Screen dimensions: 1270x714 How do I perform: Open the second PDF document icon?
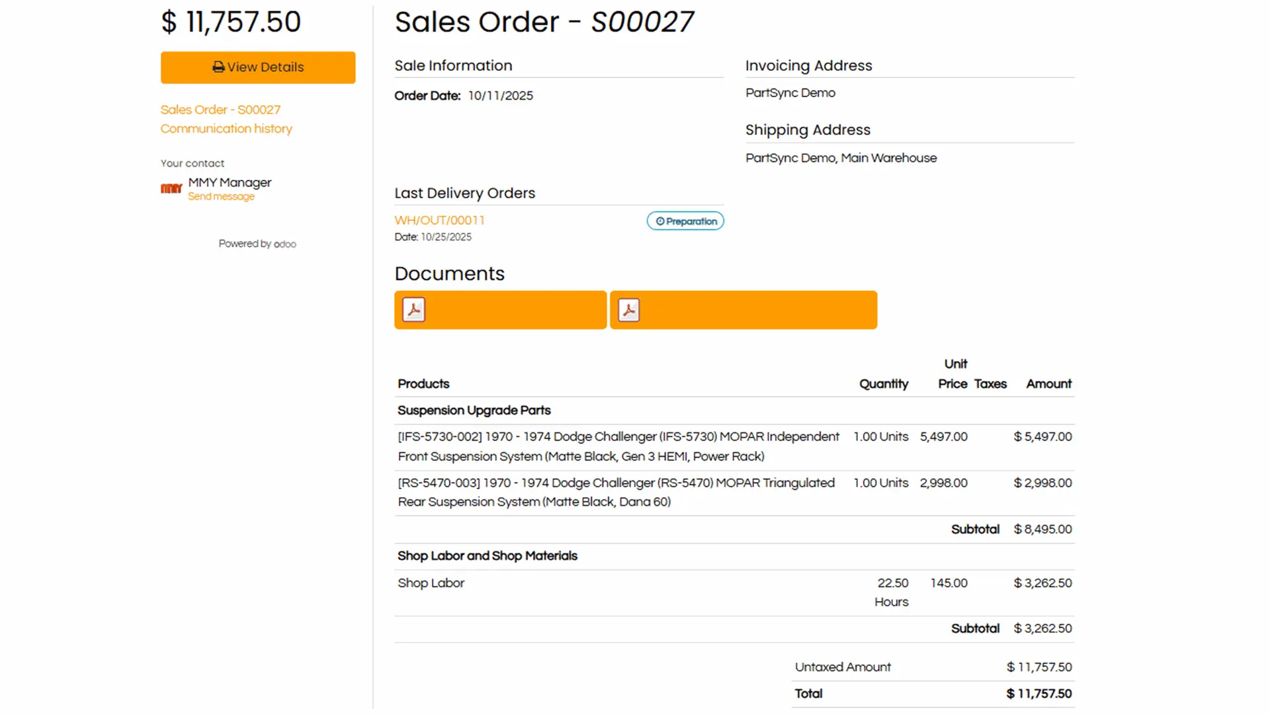tap(628, 310)
